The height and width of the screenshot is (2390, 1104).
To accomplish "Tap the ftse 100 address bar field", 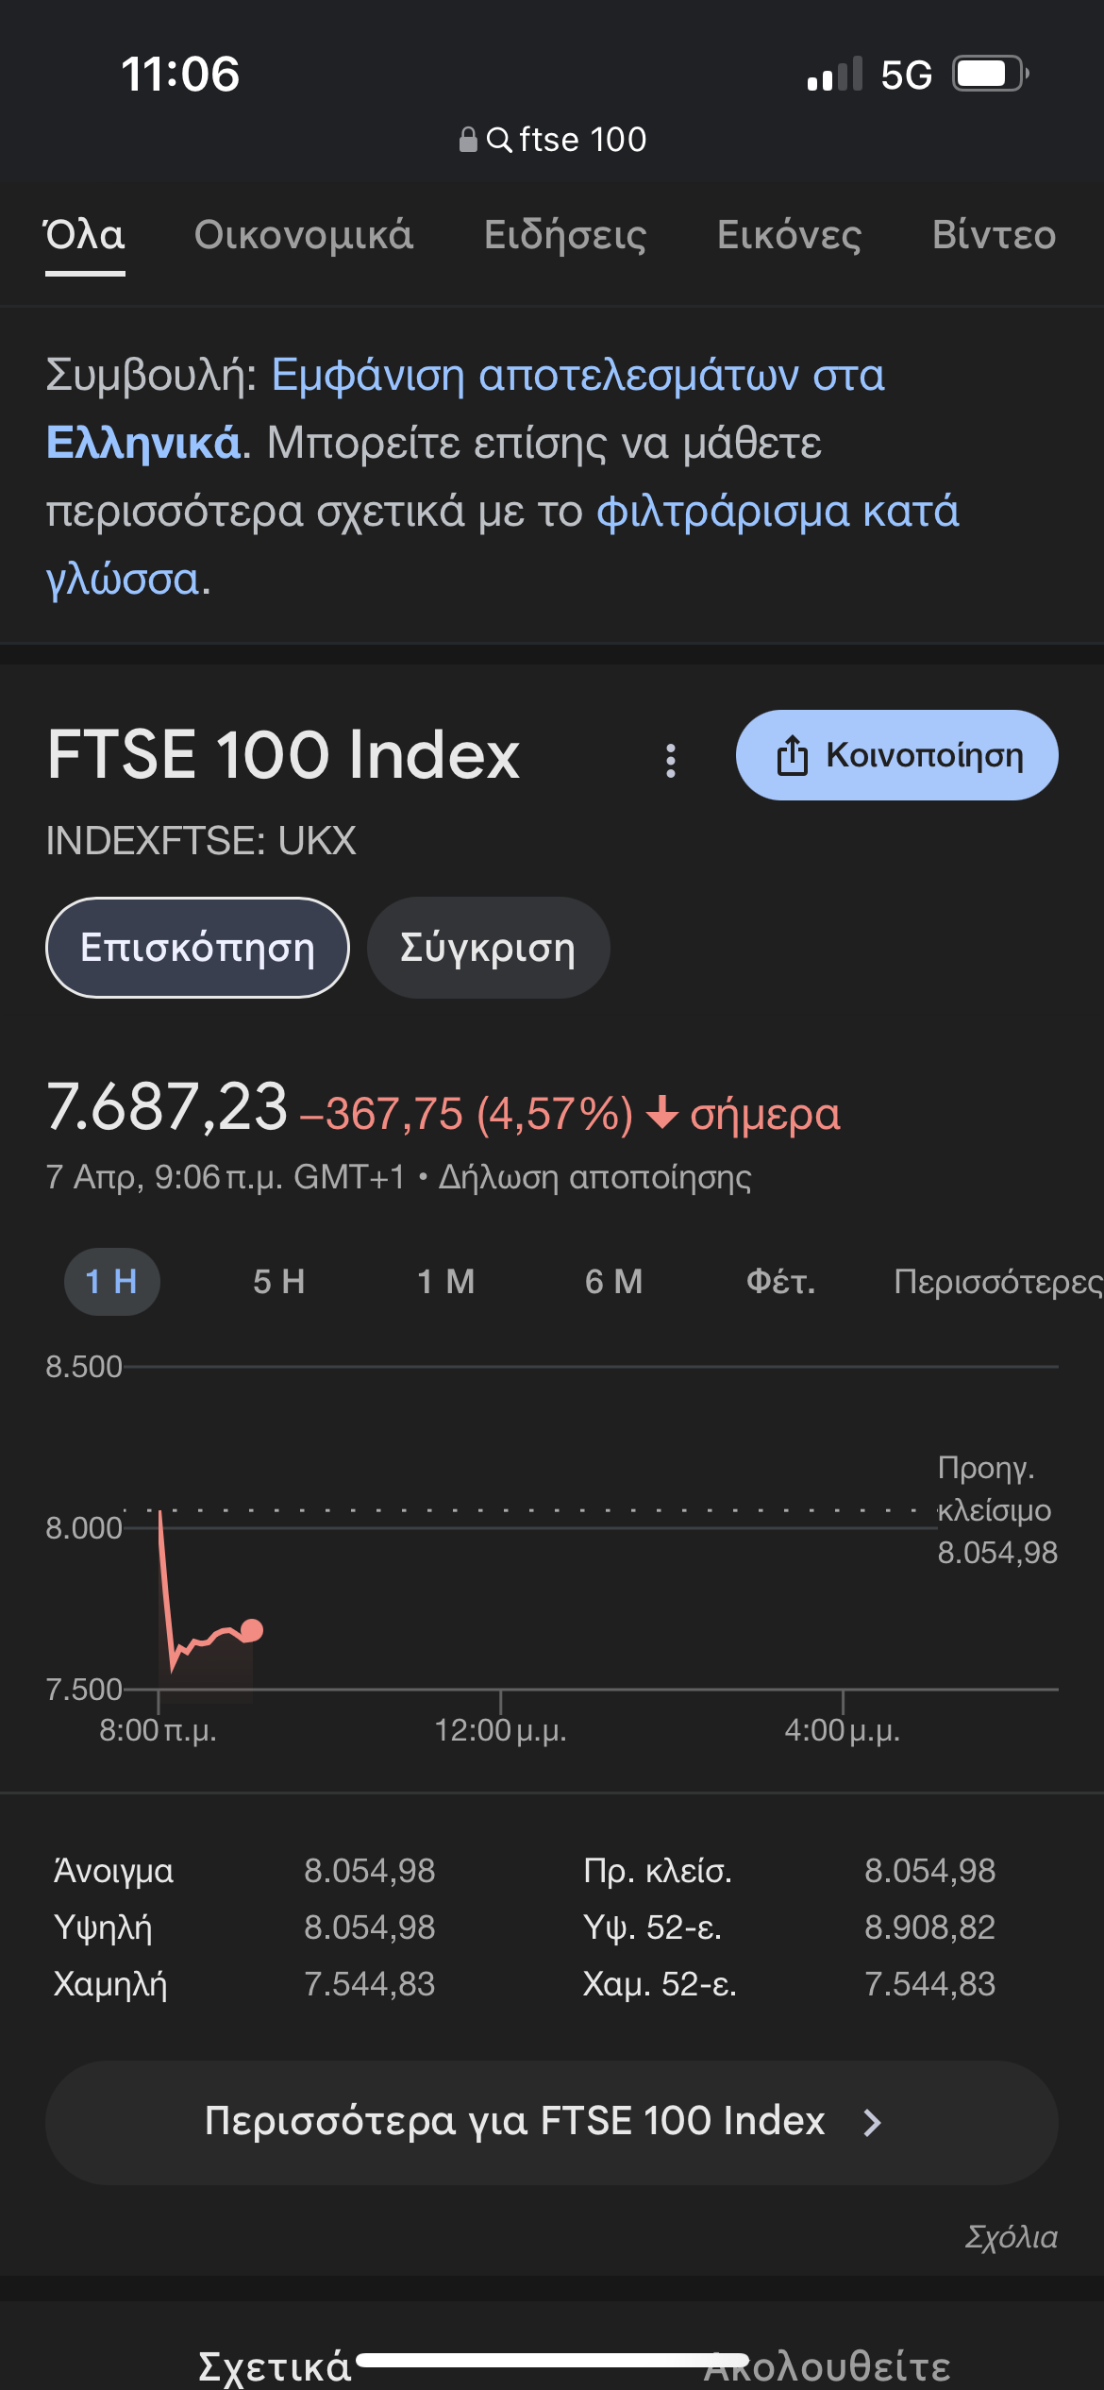I will [582, 140].
